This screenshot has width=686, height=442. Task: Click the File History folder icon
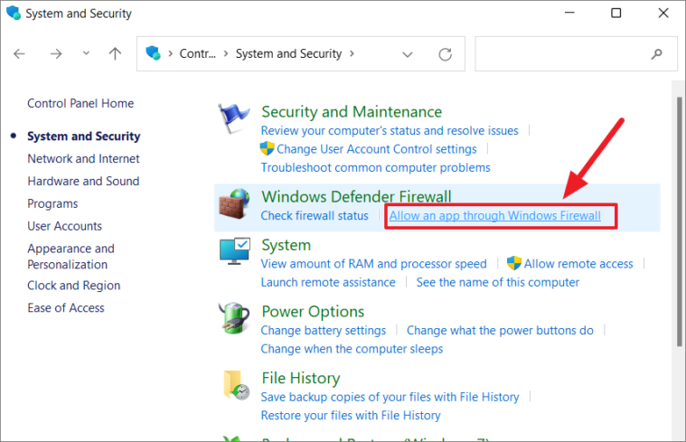236,385
